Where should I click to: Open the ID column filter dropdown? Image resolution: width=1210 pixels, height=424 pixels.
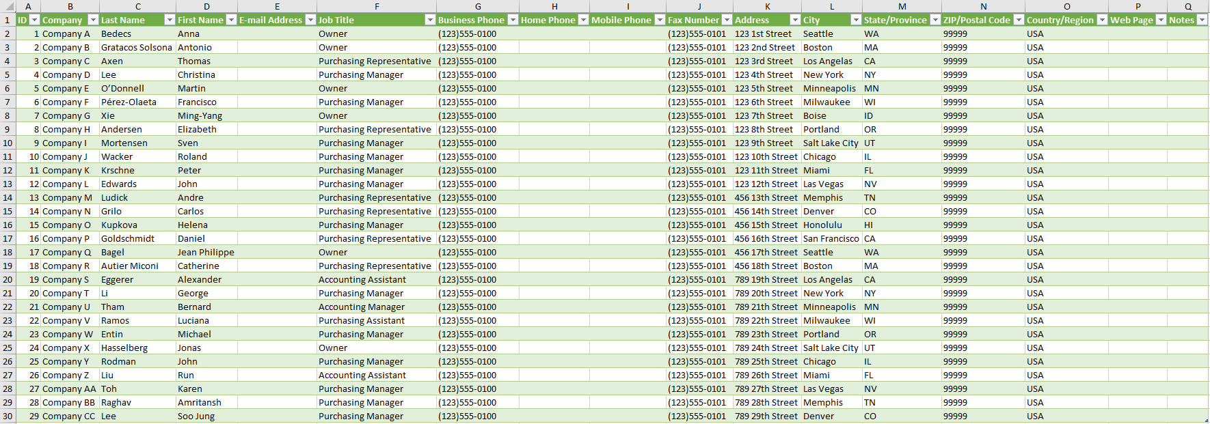[34, 20]
